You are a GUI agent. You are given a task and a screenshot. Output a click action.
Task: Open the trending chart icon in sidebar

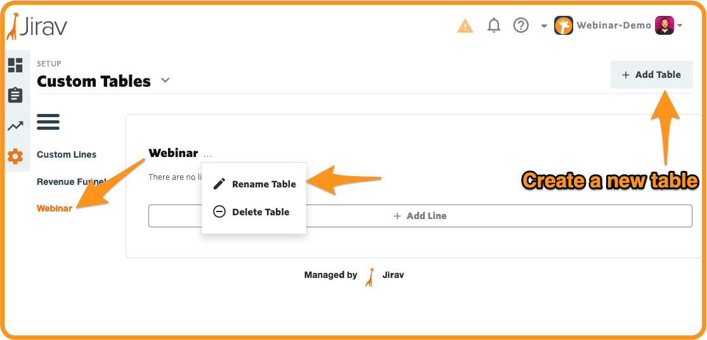[x=15, y=126]
